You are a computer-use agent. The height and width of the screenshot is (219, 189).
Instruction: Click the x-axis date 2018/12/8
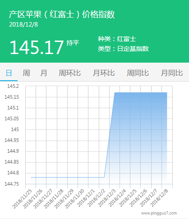click(159, 198)
